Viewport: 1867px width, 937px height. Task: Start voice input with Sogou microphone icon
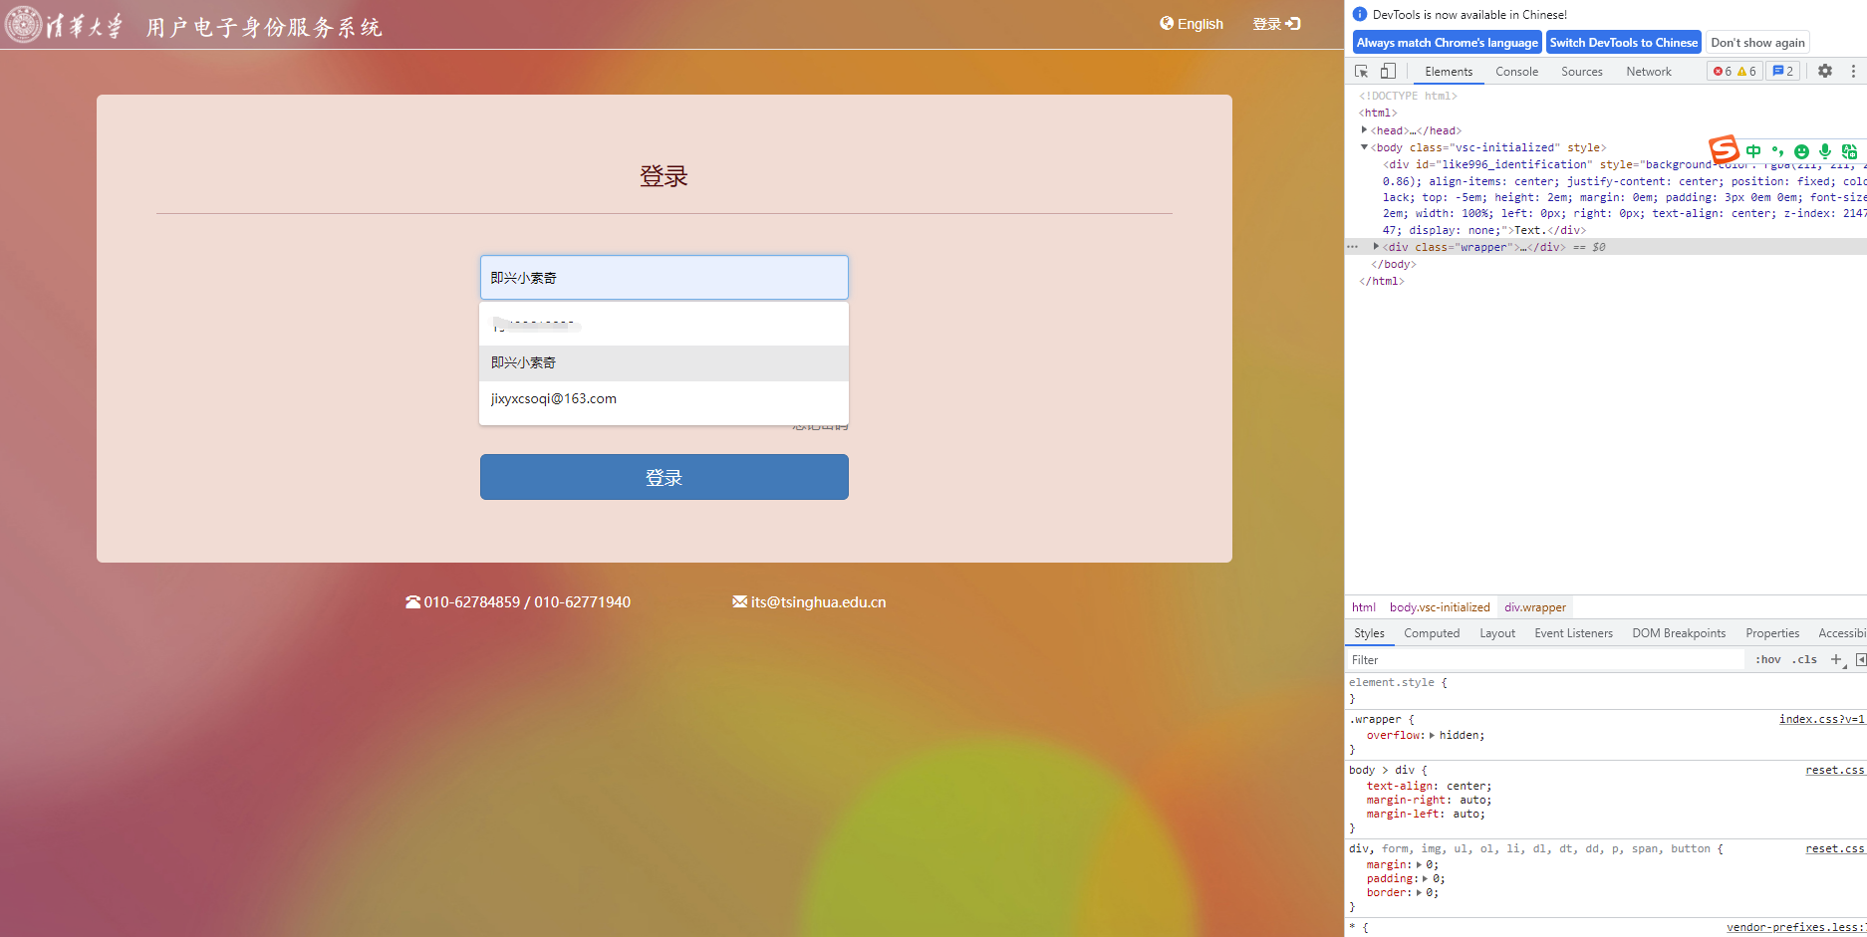[x=1825, y=150]
